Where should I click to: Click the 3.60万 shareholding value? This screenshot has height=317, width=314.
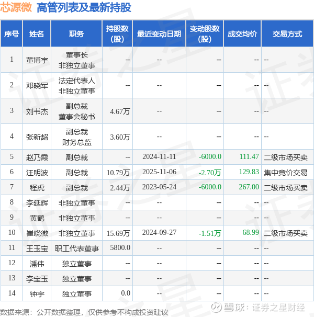click(120, 137)
